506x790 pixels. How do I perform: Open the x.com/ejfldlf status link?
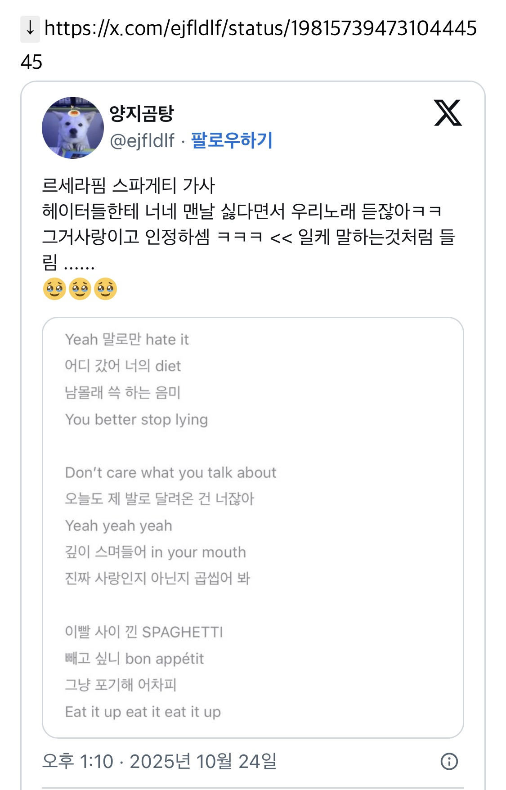point(260,29)
